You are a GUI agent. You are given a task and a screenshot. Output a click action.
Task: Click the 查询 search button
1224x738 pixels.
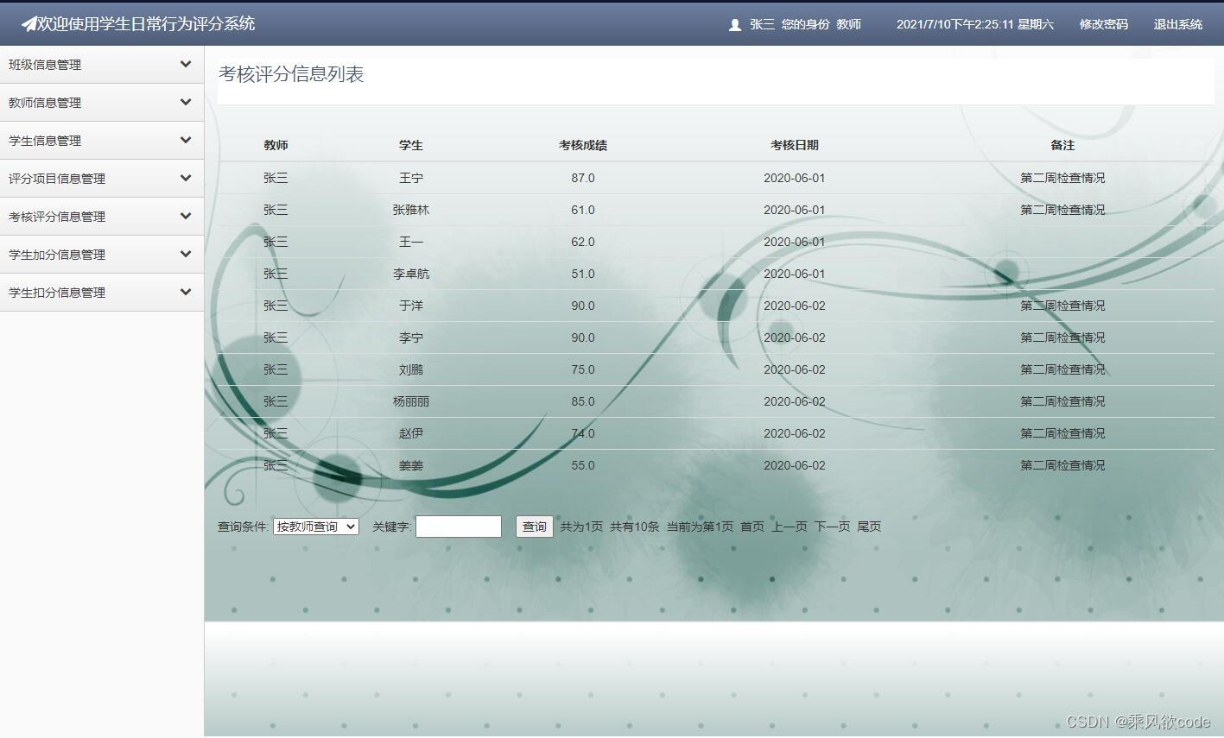(x=534, y=526)
